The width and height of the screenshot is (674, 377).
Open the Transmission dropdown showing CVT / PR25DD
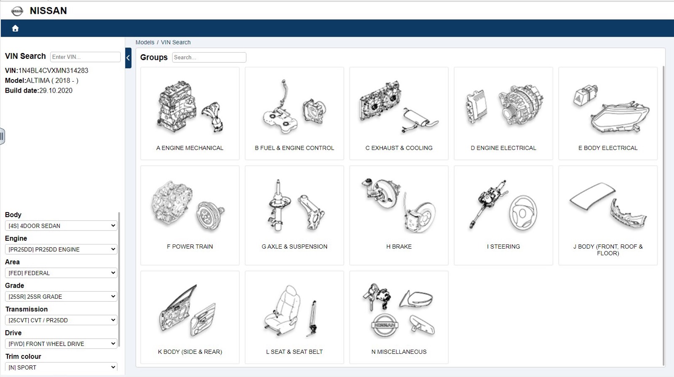[x=61, y=320]
